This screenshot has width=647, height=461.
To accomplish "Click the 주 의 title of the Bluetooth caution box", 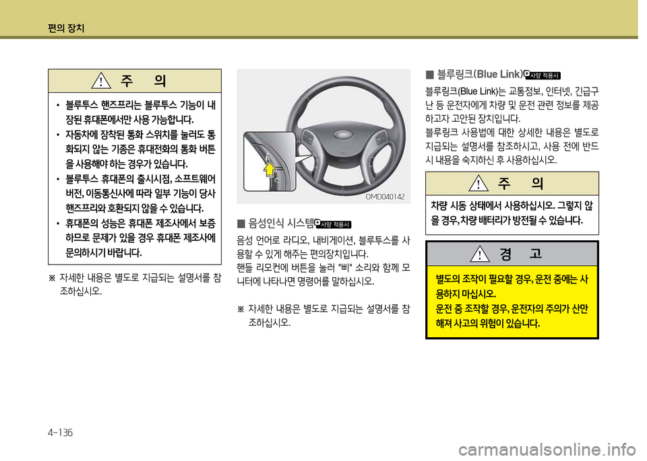I will tap(142, 80).
